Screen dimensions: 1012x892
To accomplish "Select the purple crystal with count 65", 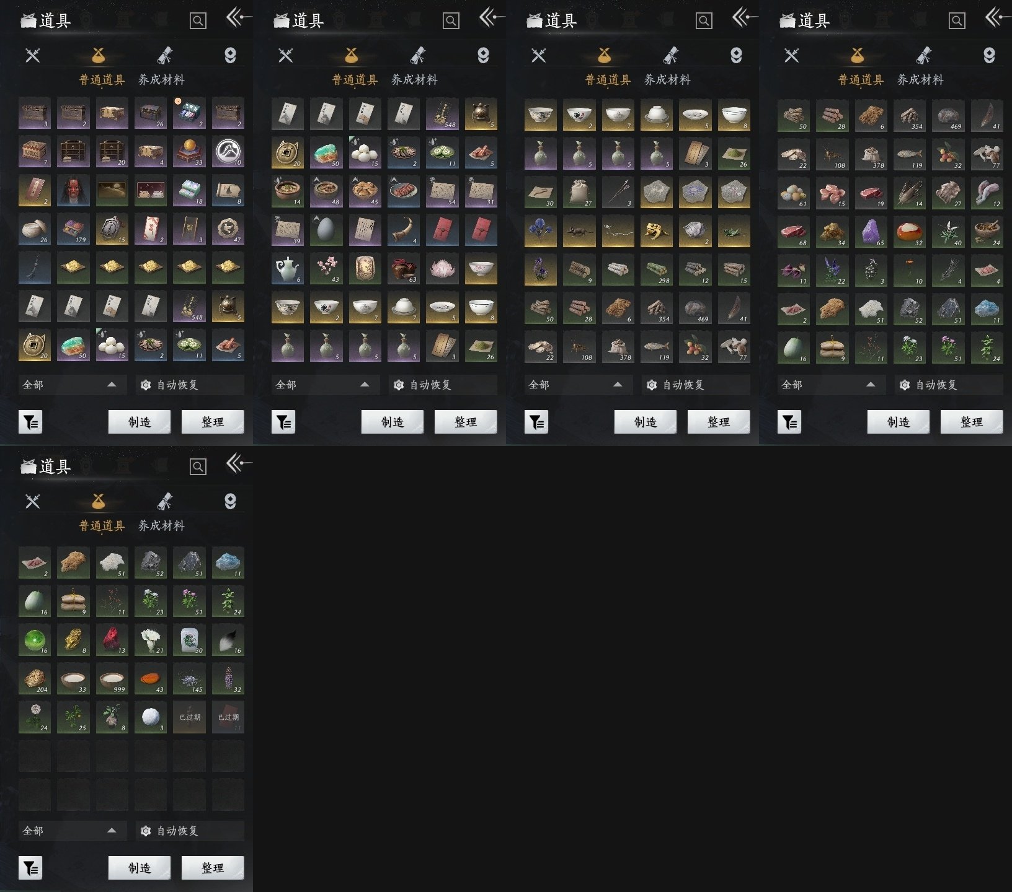I will 871,231.
